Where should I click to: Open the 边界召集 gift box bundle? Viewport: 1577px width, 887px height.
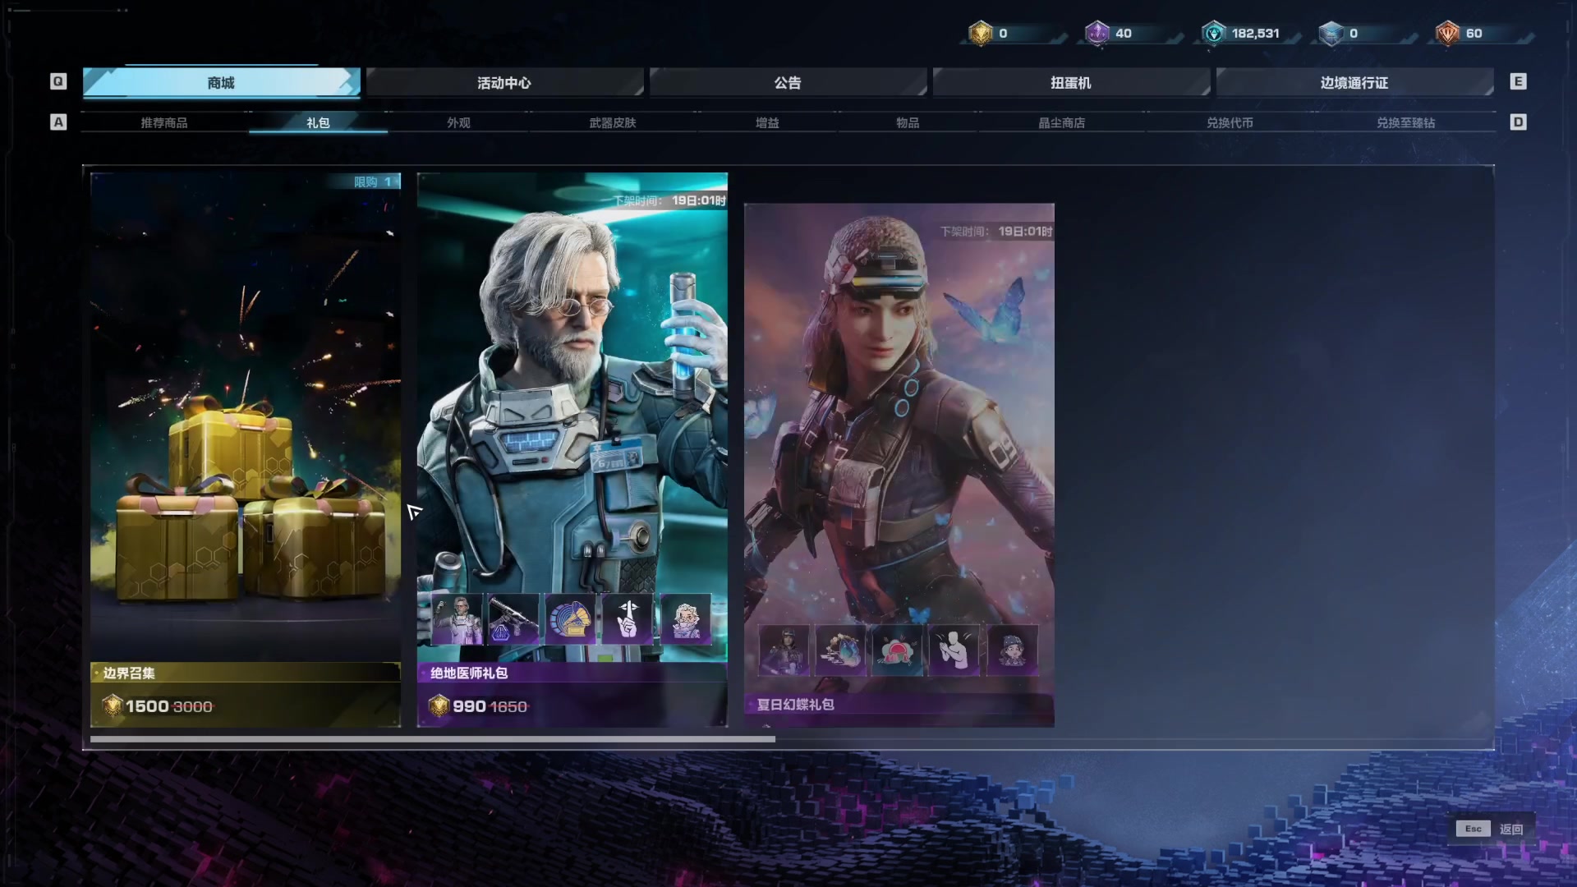246,449
